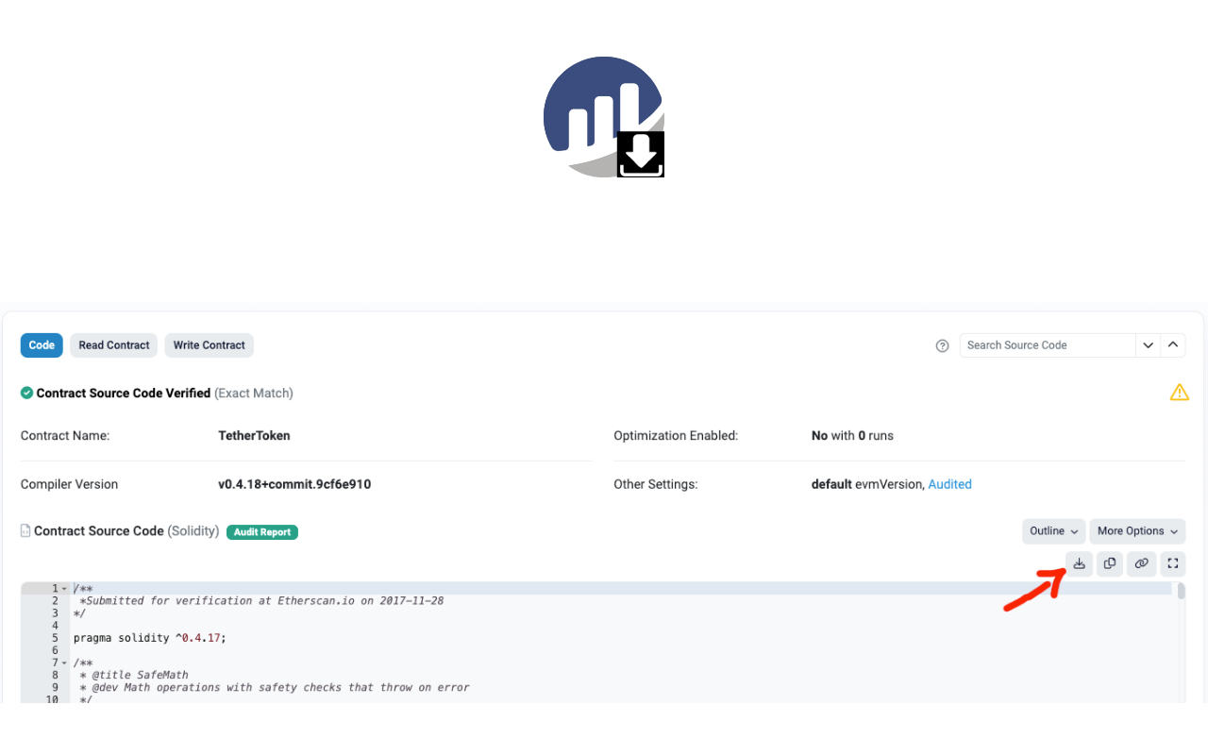Screen dimensions: 1208x755
Task: Switch to the Write Contract tab
Action: [x=209, y=344]
